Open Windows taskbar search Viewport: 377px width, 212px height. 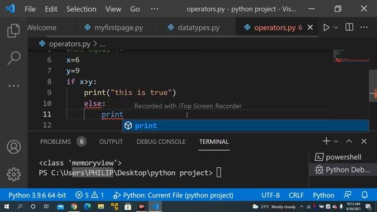coord(20,207)
